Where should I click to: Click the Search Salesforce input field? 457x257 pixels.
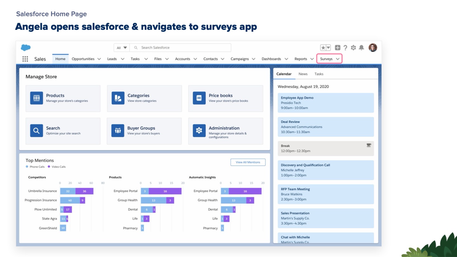180,48
